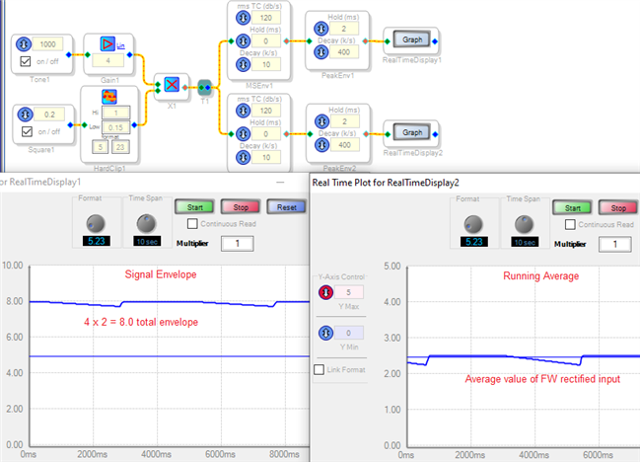Click PeakEnv2 Decay field showing 400
Image resolution: width=640 pixels, height=462 pixels.
[344, 144]
